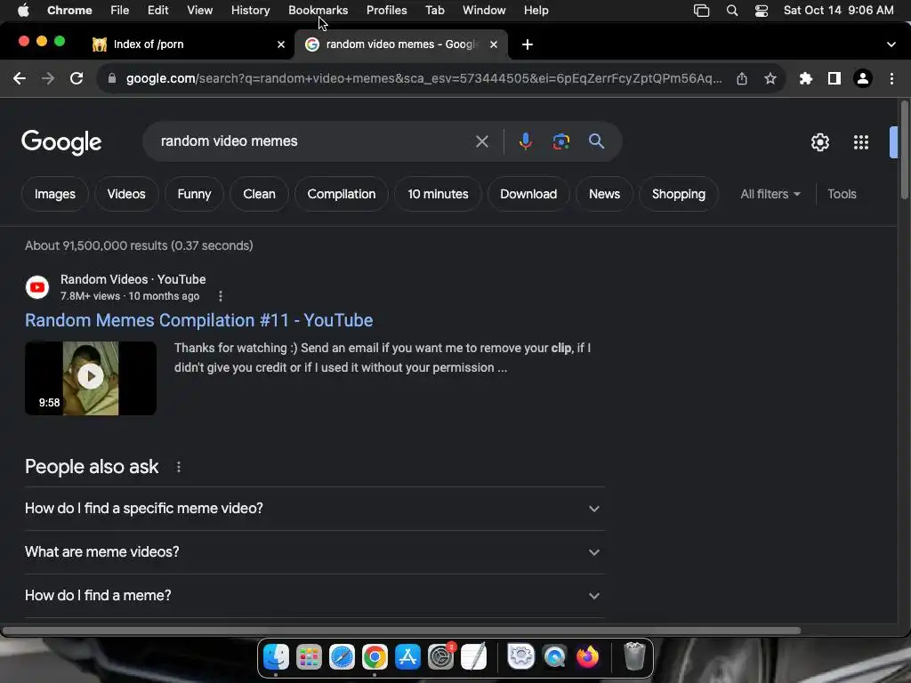Start voice search with the microphone
Screen dimensions: 911x683
point(525,141)
